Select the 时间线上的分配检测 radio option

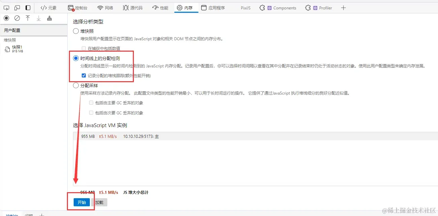pos(76,58)
